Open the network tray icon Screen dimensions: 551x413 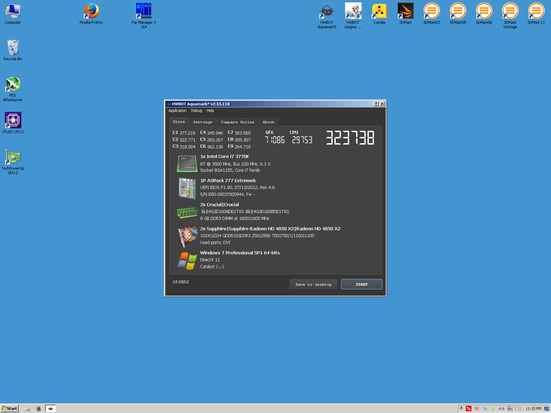(510, 409)
